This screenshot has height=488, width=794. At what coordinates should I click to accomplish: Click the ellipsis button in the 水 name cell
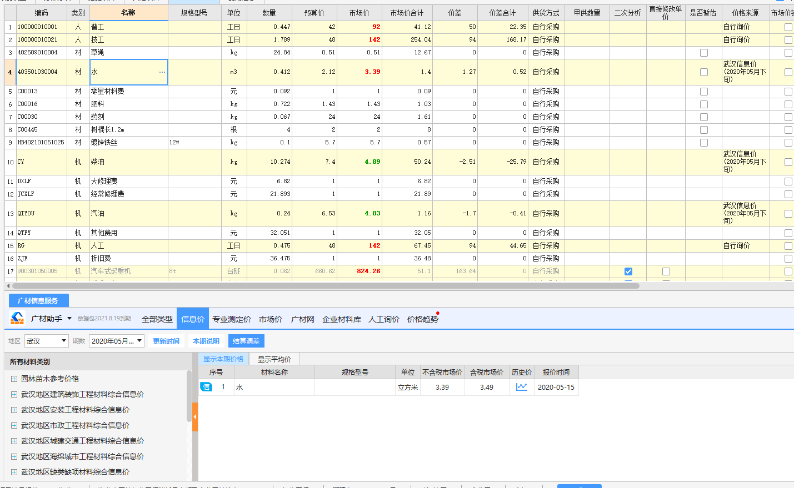pos(162,72)
